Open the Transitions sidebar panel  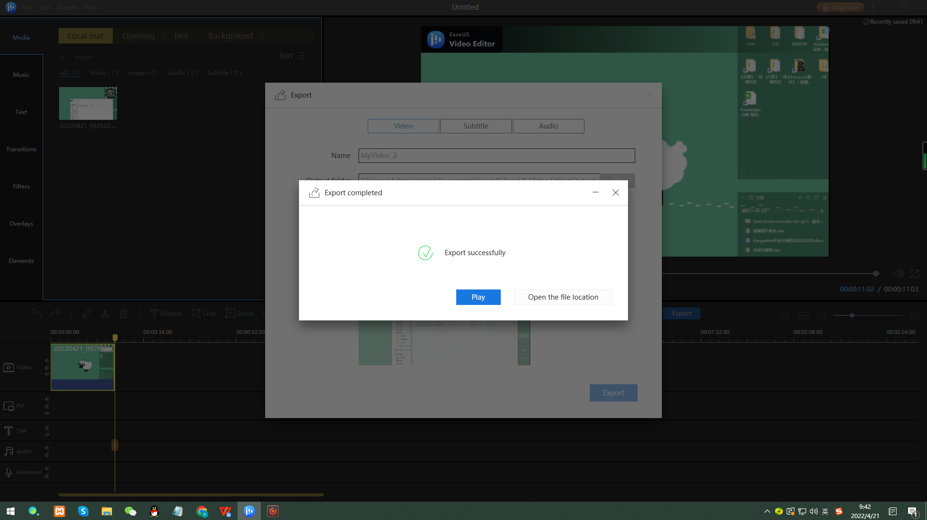click(21, 149)
